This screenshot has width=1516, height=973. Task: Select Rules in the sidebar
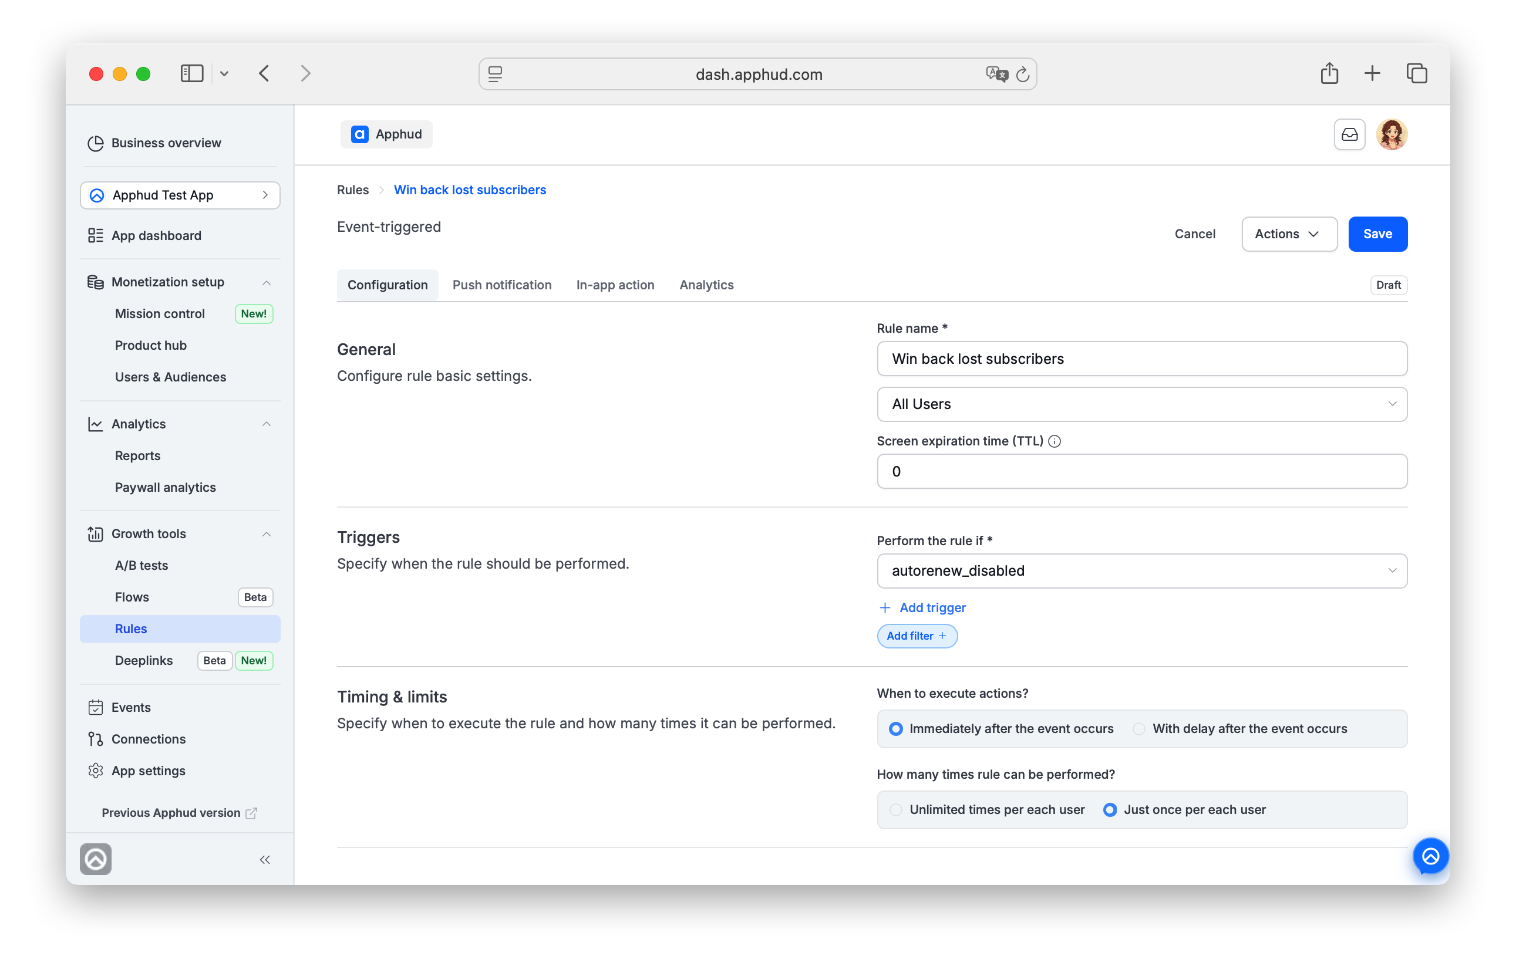coord(180,629)
